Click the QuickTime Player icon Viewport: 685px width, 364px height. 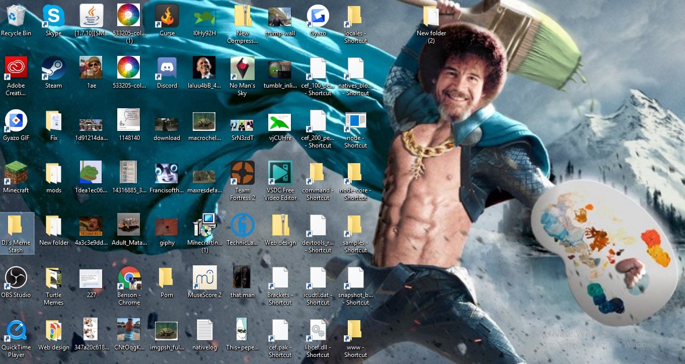click(16, 330)
